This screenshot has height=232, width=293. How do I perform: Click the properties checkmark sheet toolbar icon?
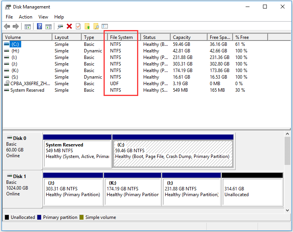78,26
